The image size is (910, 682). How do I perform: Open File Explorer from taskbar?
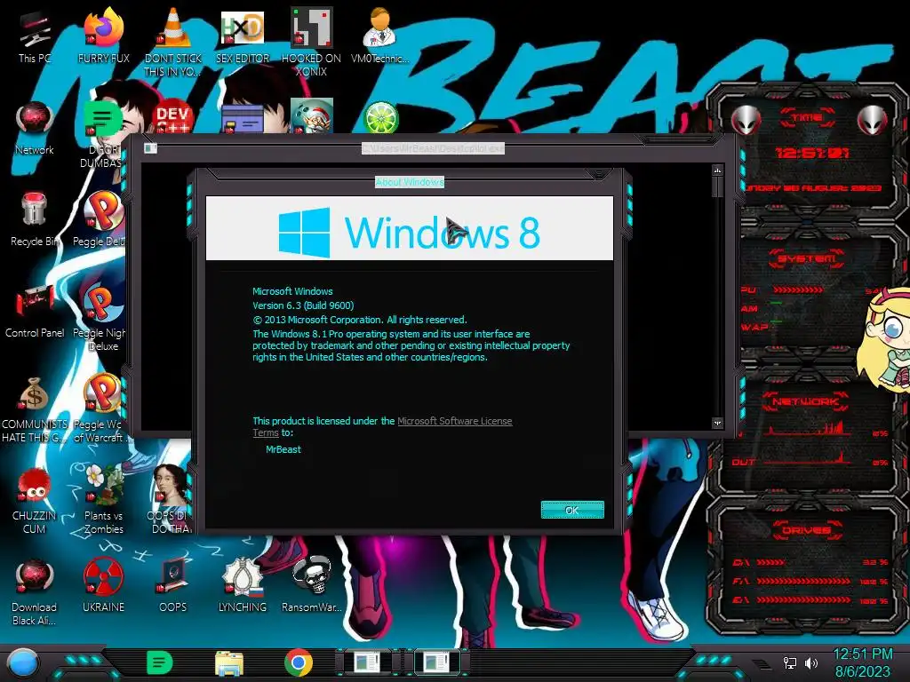pos(229,663)
